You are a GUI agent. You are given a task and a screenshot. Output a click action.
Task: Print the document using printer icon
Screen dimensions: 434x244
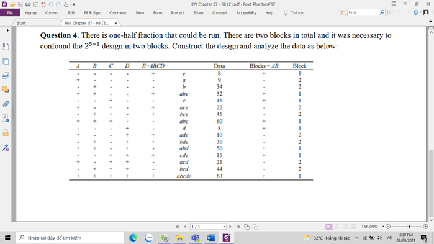click(28, 4)
